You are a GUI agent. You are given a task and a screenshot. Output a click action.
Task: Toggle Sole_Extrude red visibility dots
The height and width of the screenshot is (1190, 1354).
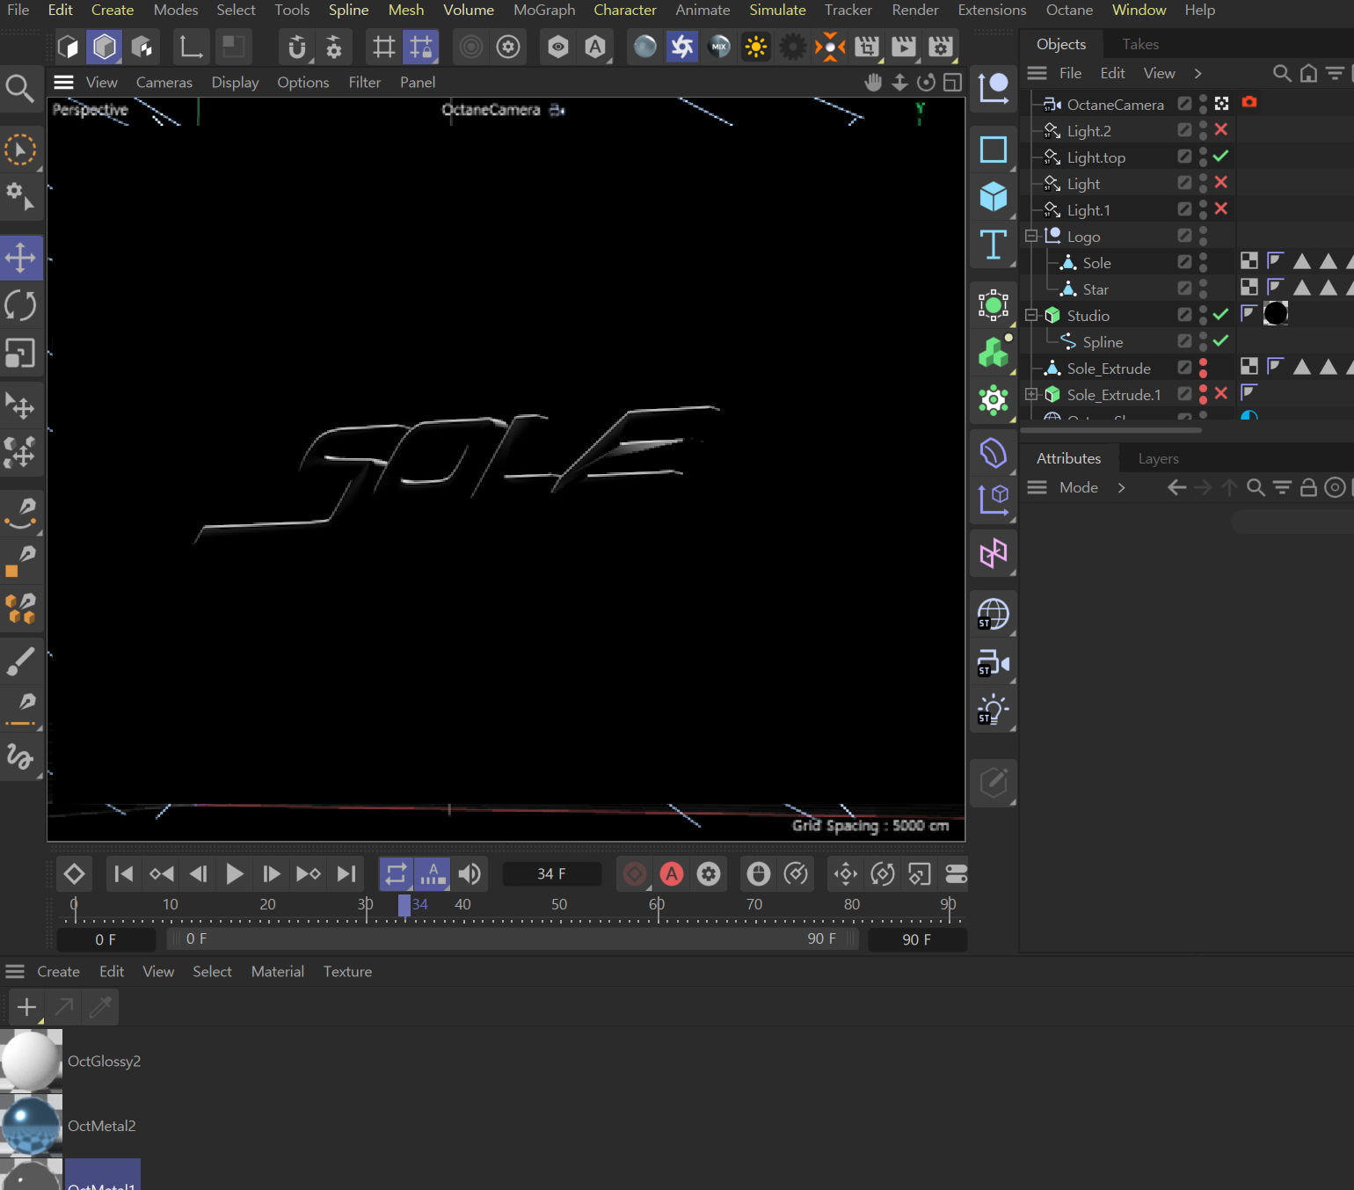1203,368
